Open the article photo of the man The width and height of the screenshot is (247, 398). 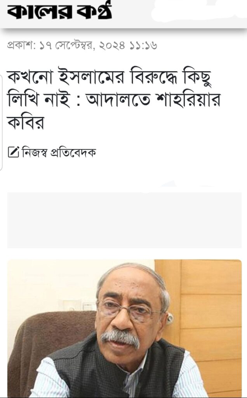(124, 328)
